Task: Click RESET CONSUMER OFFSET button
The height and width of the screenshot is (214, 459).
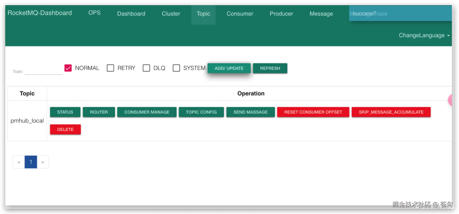Action: (x=313, y=112)
